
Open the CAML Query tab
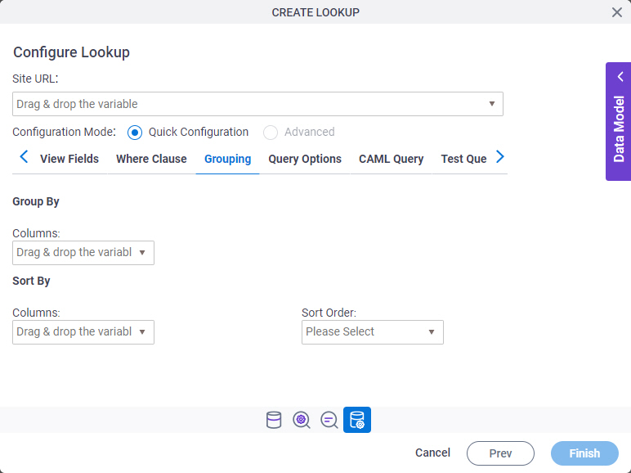tap(392, 159)
